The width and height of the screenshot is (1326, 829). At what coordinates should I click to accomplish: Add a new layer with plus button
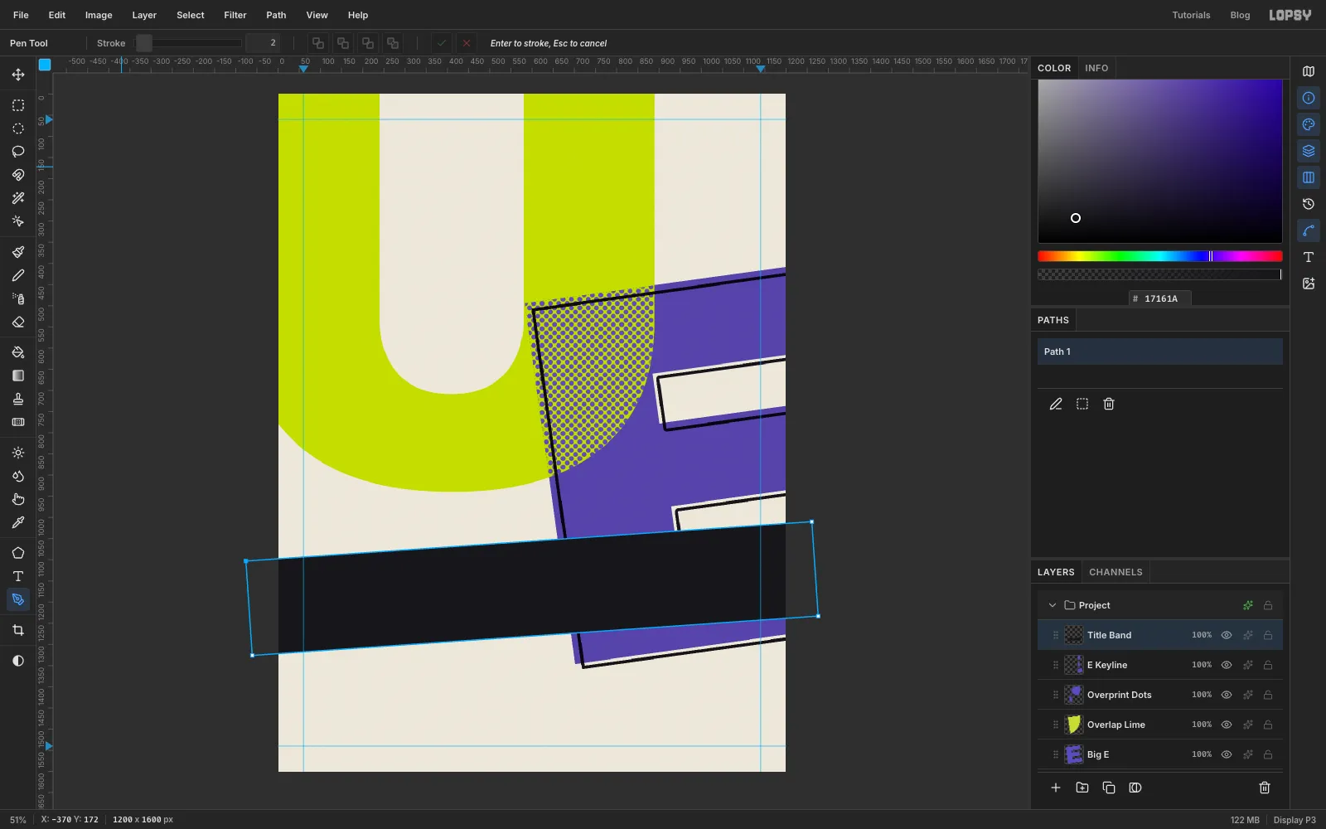(x=1056, y=788)
